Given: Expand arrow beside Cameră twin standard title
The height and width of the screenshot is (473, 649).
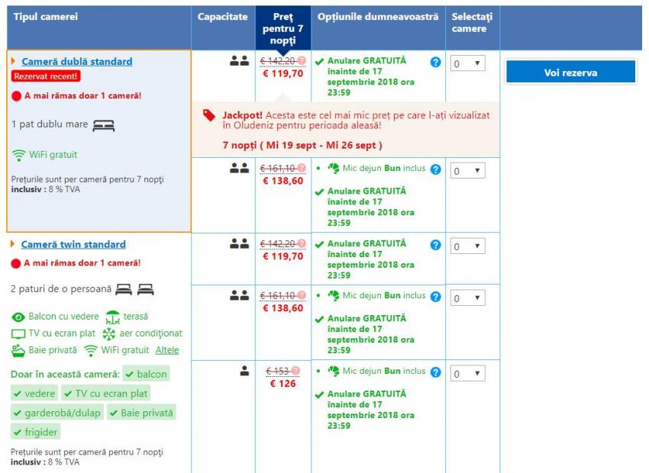Looking at the screenshot, I should point(13,244).
